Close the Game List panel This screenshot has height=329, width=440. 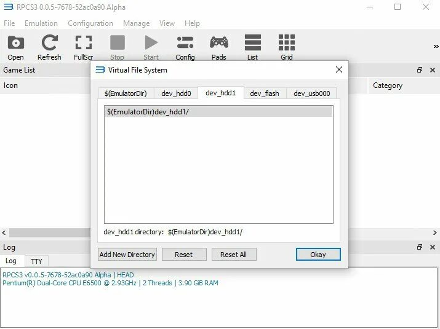(433, 70)
